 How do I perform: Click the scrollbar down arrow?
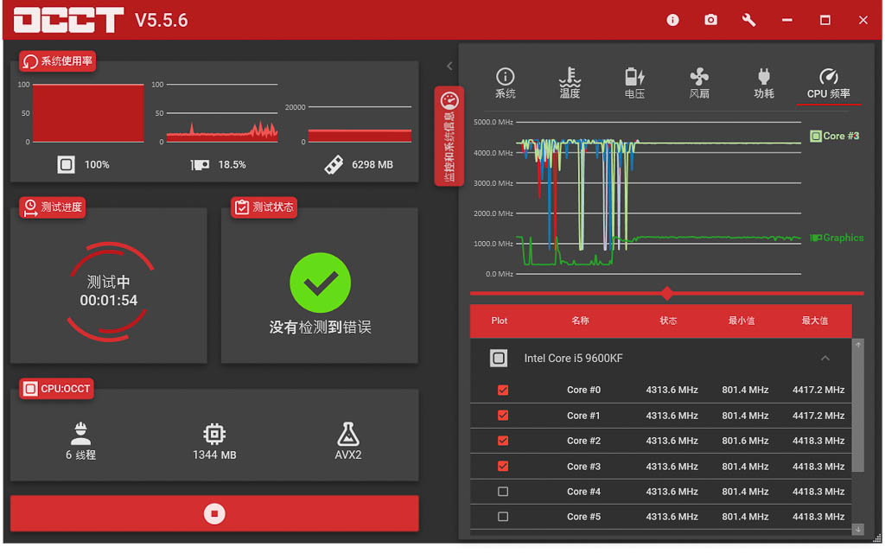(858, 530)
